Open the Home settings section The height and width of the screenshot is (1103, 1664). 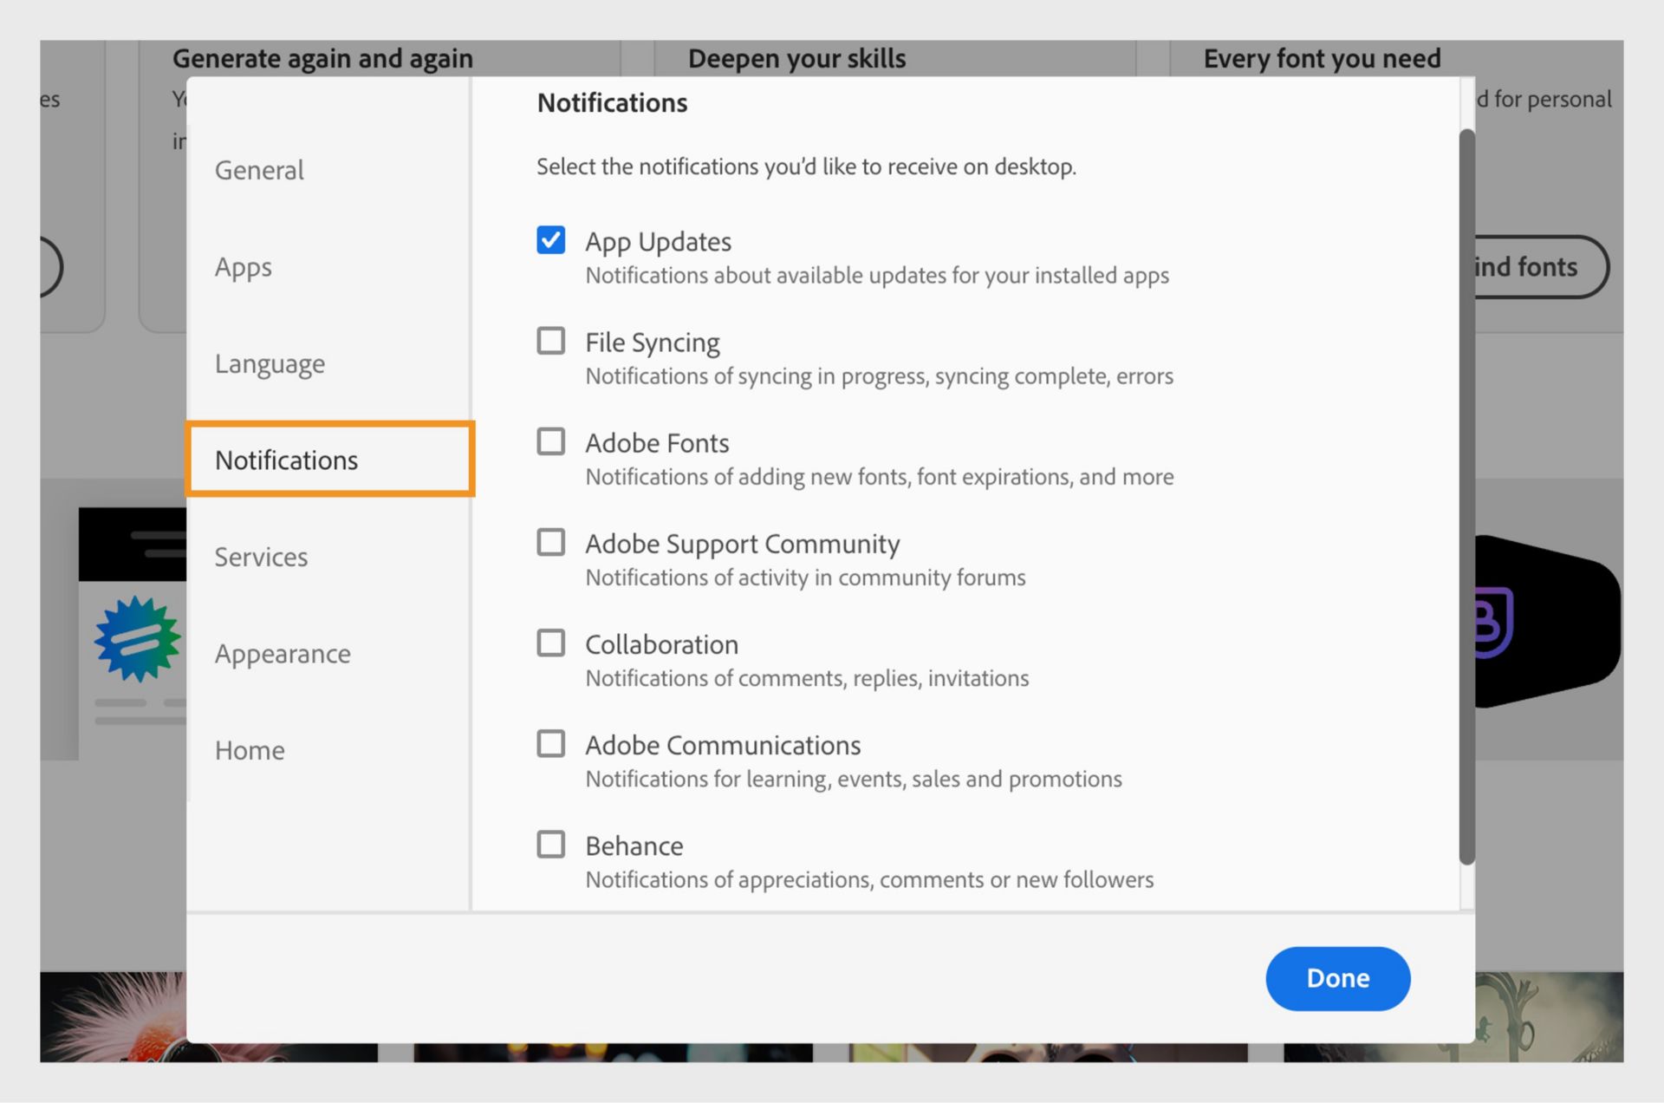pos(250,750)
